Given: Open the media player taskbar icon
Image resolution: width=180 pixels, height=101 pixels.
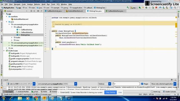Looking at the screenshot, I should tap(28, 98).
